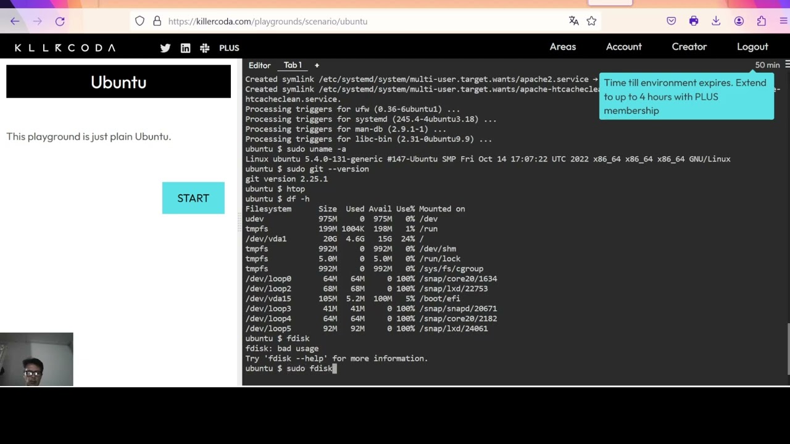The image size is (790, 444).
Task: Click the 'Mounted on' column header
Action: [442, 209]
